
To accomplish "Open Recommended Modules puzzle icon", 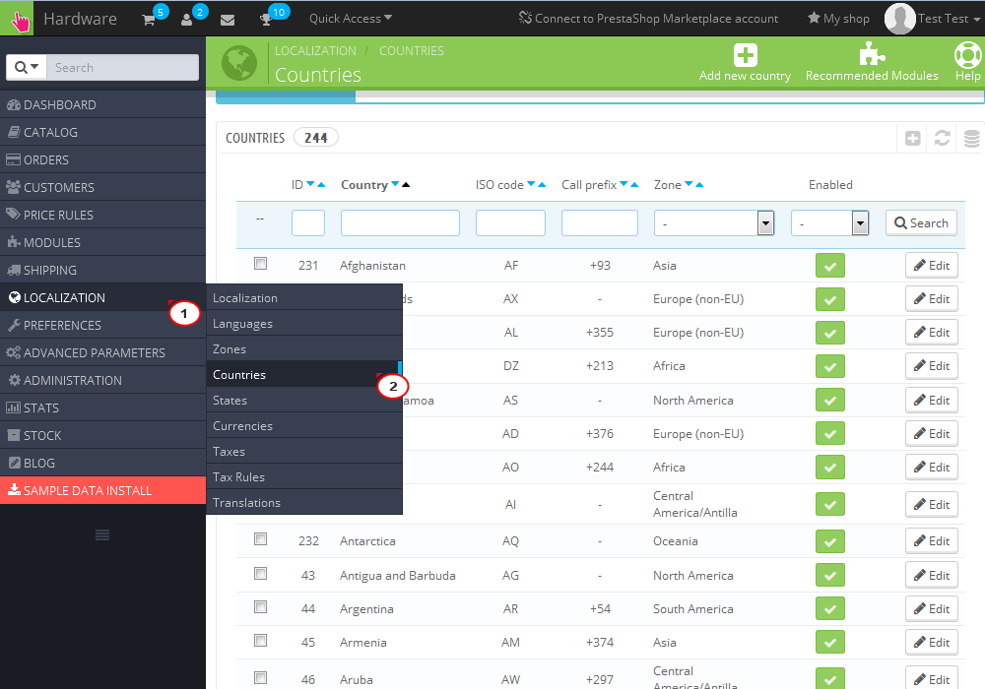I will coord(872,55).
